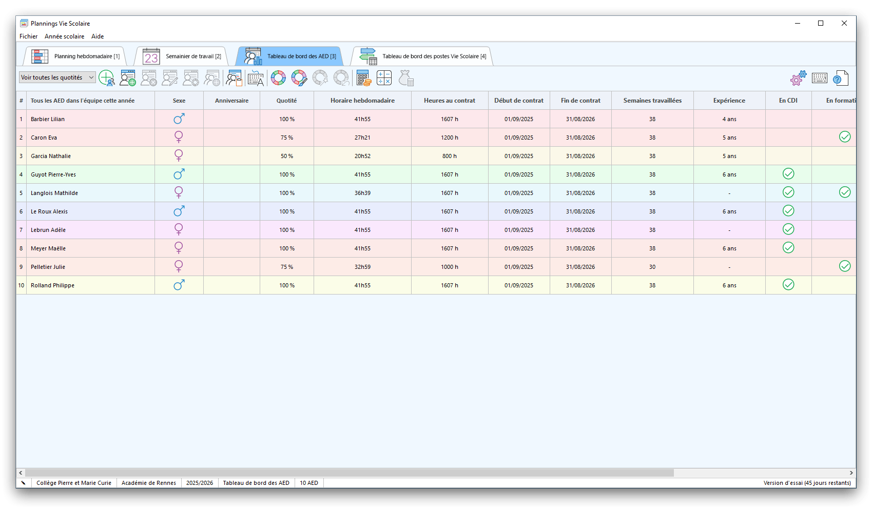Click the person window with green plus icon
Image resolution: width=872 pixels, height=509 pixels.
(x=127, y=78)
